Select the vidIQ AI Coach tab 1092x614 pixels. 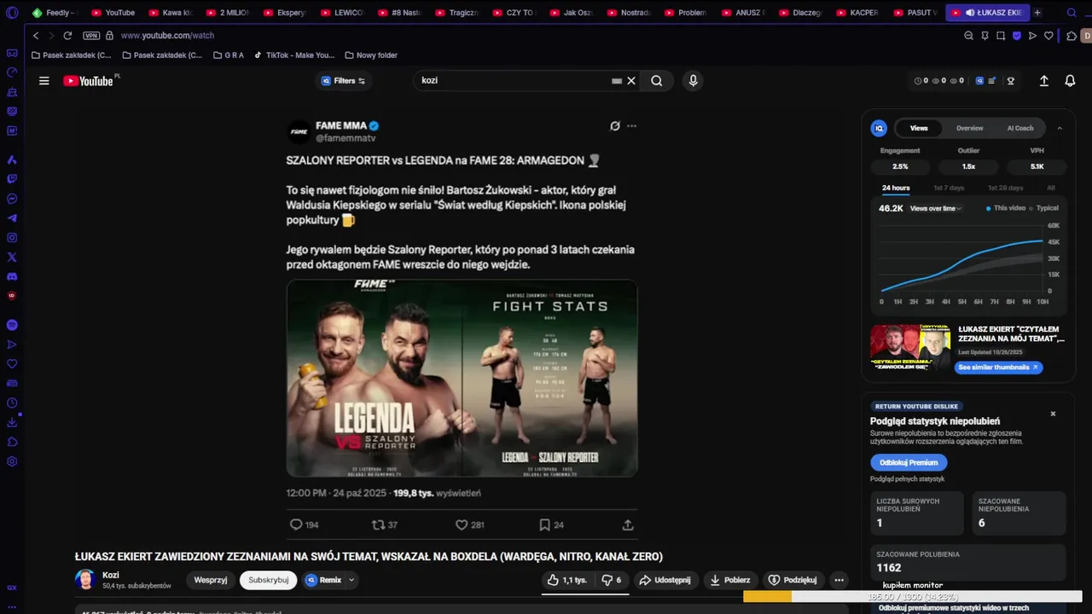click(x=1020, y=128)
